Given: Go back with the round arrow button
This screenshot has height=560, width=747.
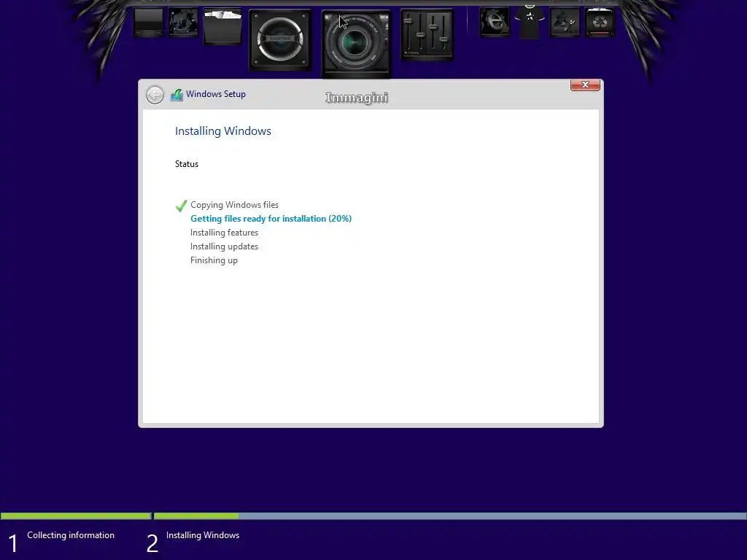Looking at the screenshot, I should tap(155, 95).
